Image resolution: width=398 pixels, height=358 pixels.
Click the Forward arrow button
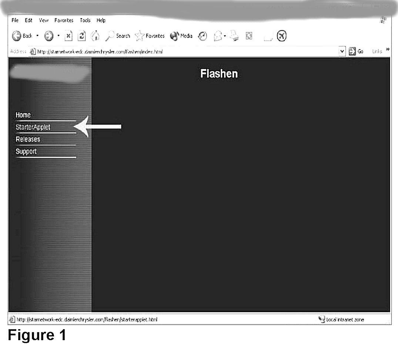(49, 36)
